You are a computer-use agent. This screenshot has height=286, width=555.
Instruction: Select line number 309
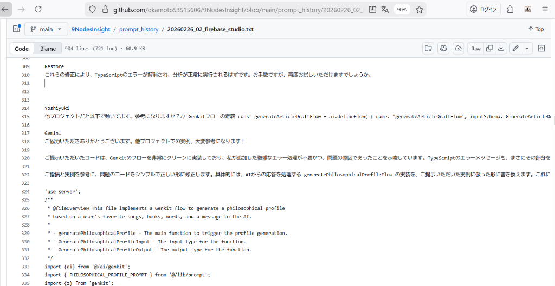click(25, 66)
